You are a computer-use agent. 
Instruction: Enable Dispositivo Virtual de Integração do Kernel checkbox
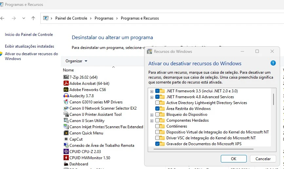[157, 132]
